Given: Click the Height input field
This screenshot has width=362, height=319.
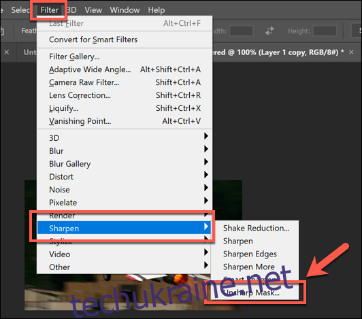Looking at the screenshot, I should (x=325, y=31).
